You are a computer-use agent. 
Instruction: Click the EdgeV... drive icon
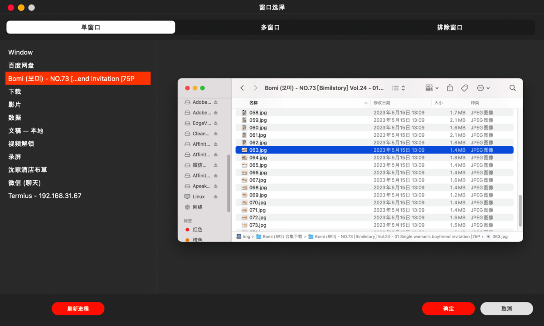click(187, 123)
